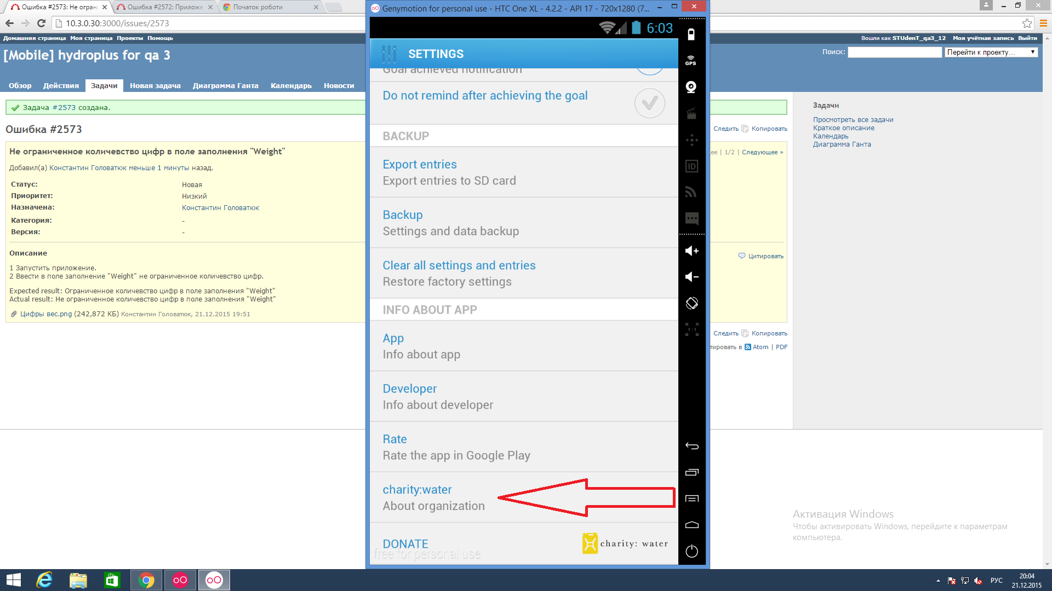This screenshot has height=591, width=1052.
Task: Open the 'Диаграмма Ганта' tab
Action: tap(225, 86)
